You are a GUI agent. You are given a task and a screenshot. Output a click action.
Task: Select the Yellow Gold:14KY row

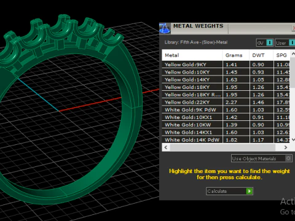(226, 80)
